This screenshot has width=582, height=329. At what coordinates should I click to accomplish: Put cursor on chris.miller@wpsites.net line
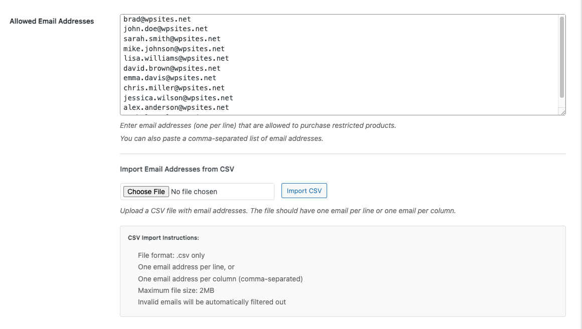(x=174, y=88)
